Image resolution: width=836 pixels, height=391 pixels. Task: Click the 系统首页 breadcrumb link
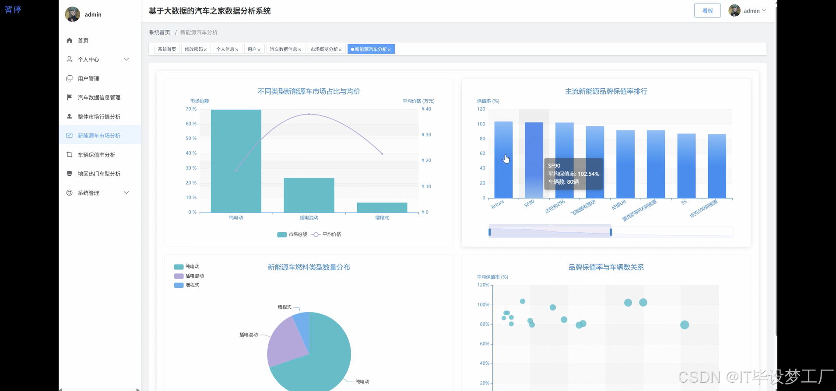(159, 32)
